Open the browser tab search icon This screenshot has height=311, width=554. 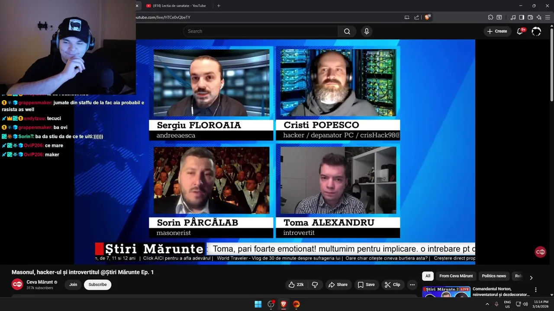[x=499, y=17]
